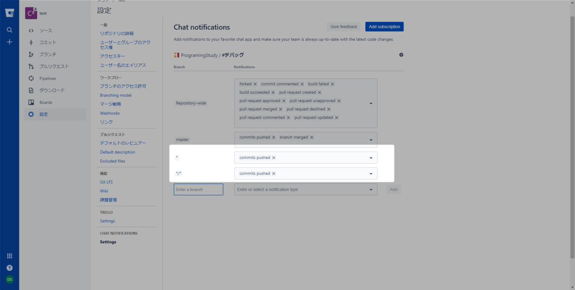The width and height of the screenshot is (575, 290).
Task: Open the DS user avatar menu
Action: (x=10, y=279)
